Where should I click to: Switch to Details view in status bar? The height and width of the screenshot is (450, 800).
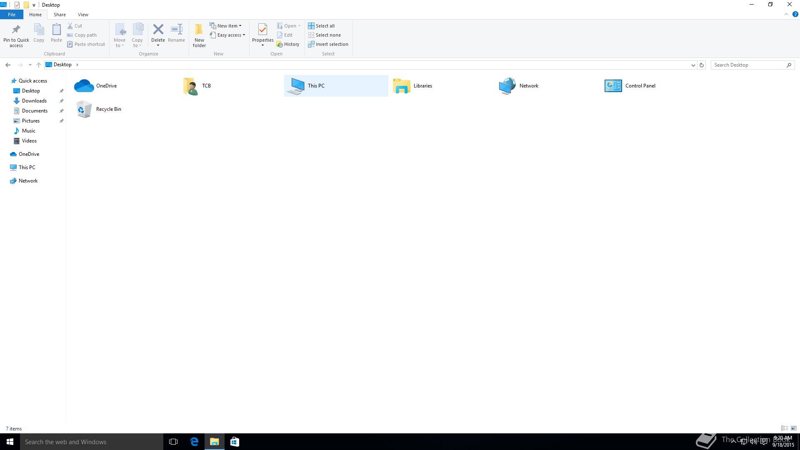(x=785, y=428)
